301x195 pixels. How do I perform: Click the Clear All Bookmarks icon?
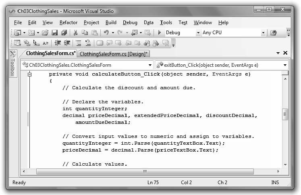click(166, 43)
